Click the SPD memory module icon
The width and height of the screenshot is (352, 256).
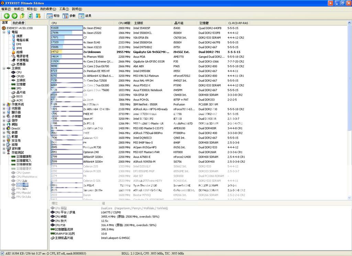(x=13, y=88)
